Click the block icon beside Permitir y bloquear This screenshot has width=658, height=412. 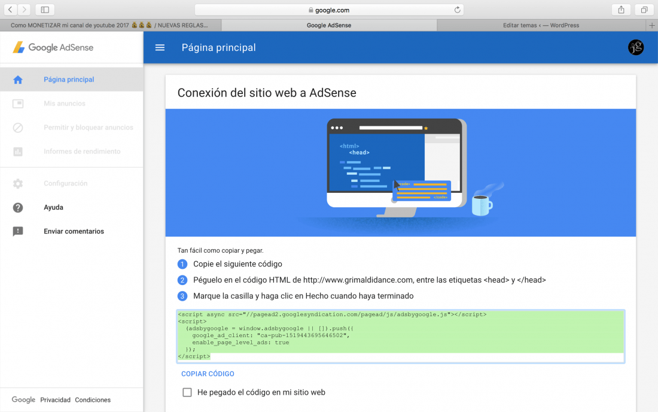[x=17, y=128]
